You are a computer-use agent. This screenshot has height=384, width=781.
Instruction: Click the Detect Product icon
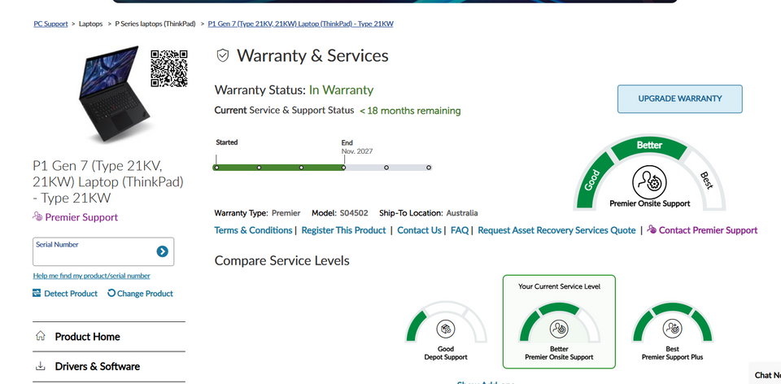point(37,293)
